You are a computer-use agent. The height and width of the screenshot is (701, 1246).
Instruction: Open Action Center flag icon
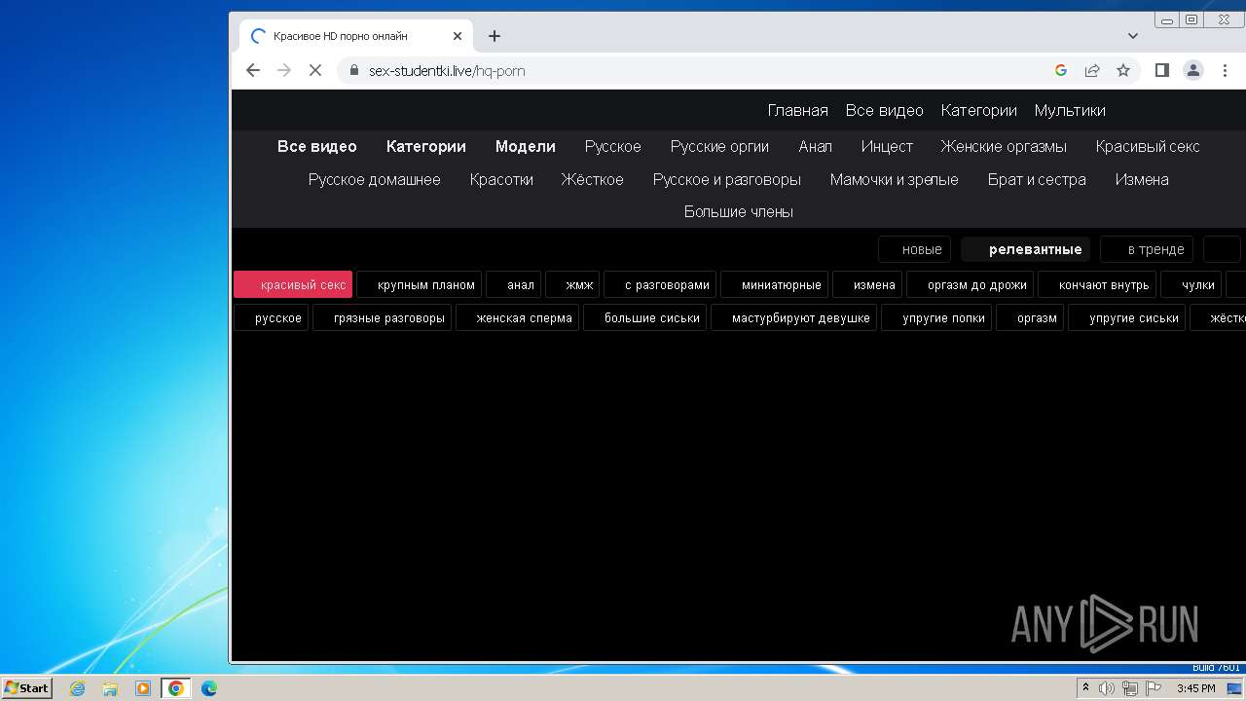pos(1153,688)
